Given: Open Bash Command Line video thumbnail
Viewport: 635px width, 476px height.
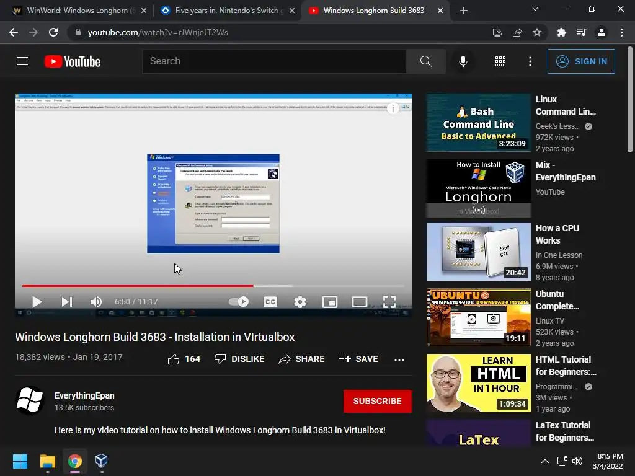Looking at the screenshot, I should coord(478,123).
